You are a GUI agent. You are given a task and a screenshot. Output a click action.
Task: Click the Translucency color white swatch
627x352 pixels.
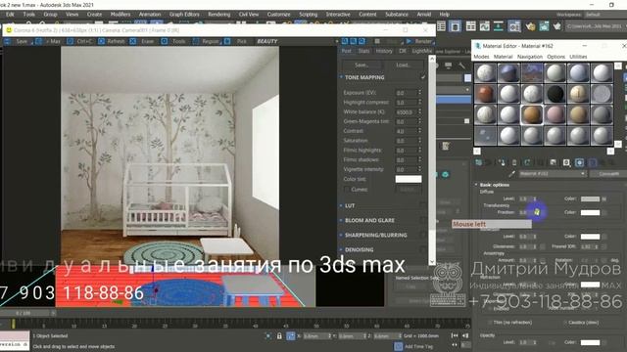[590, 213]
